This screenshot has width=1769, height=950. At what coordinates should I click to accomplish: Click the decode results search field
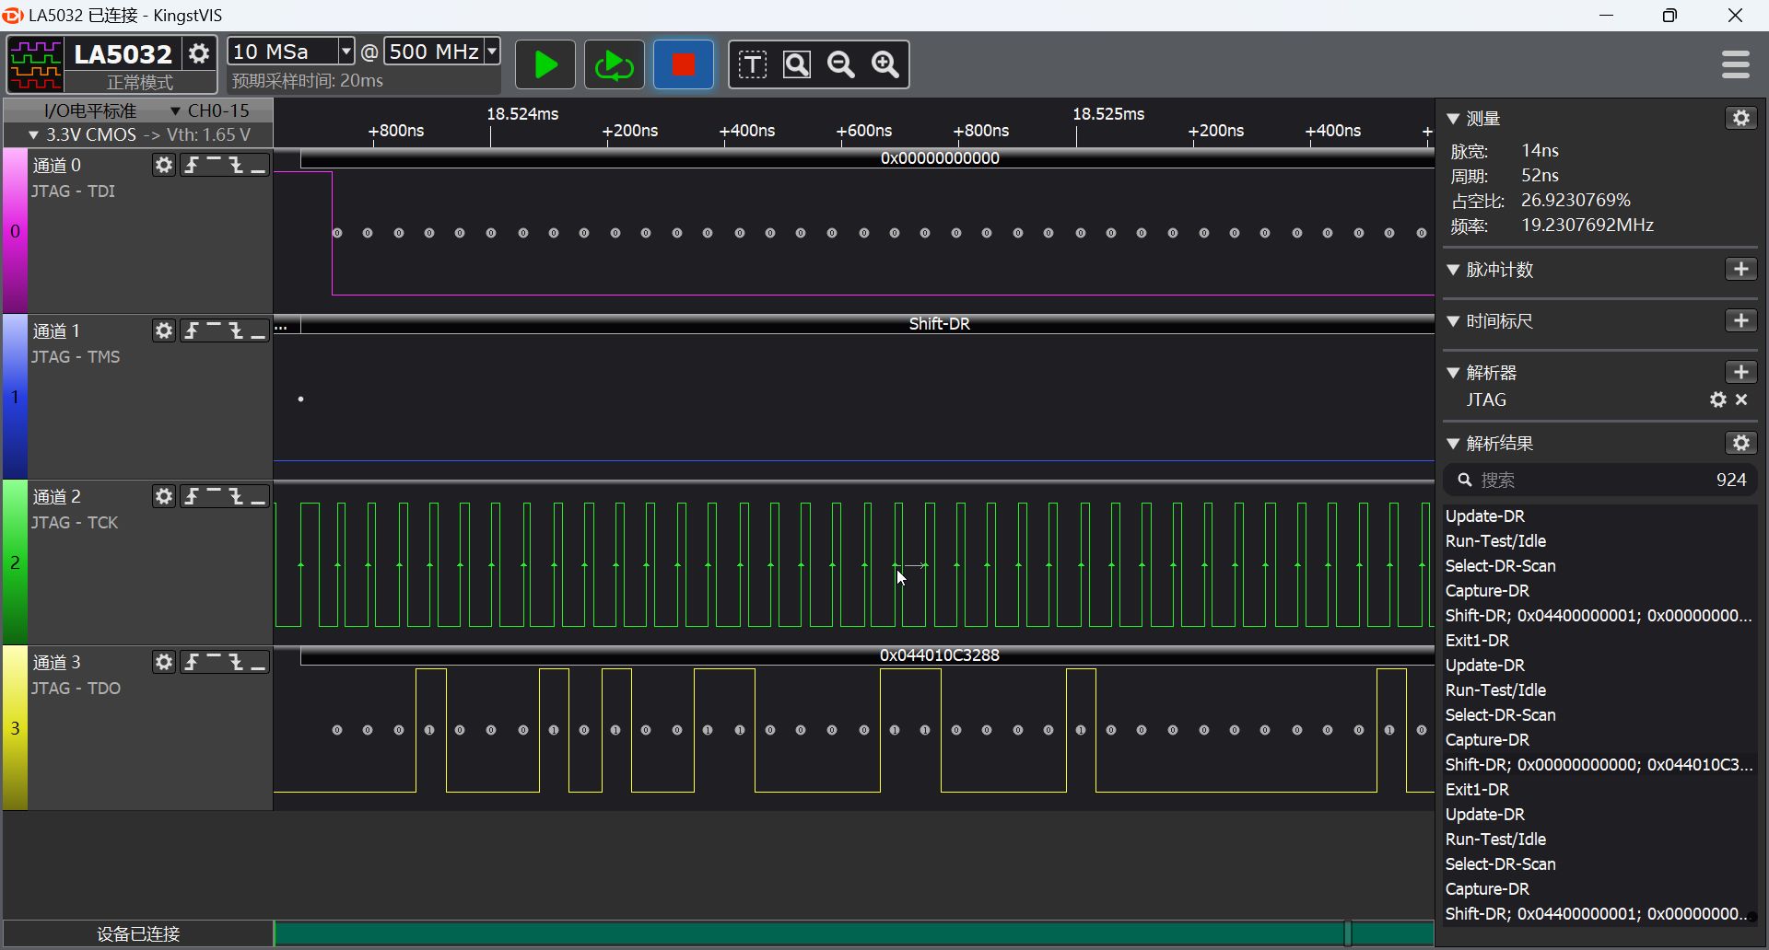click(1600, 480)
